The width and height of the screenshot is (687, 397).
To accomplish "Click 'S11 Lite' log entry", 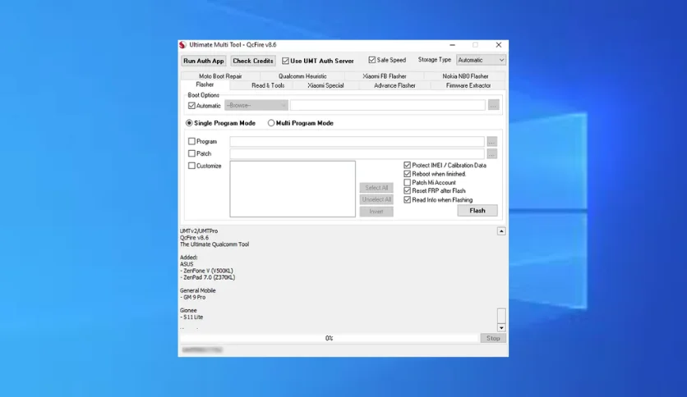I will click(x=191, y=317).
